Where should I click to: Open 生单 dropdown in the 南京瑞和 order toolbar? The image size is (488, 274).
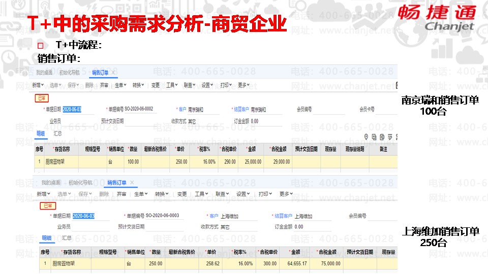tap(120, 85)
